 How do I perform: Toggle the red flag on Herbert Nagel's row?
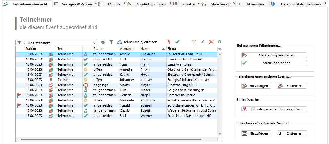pos(20,95)
